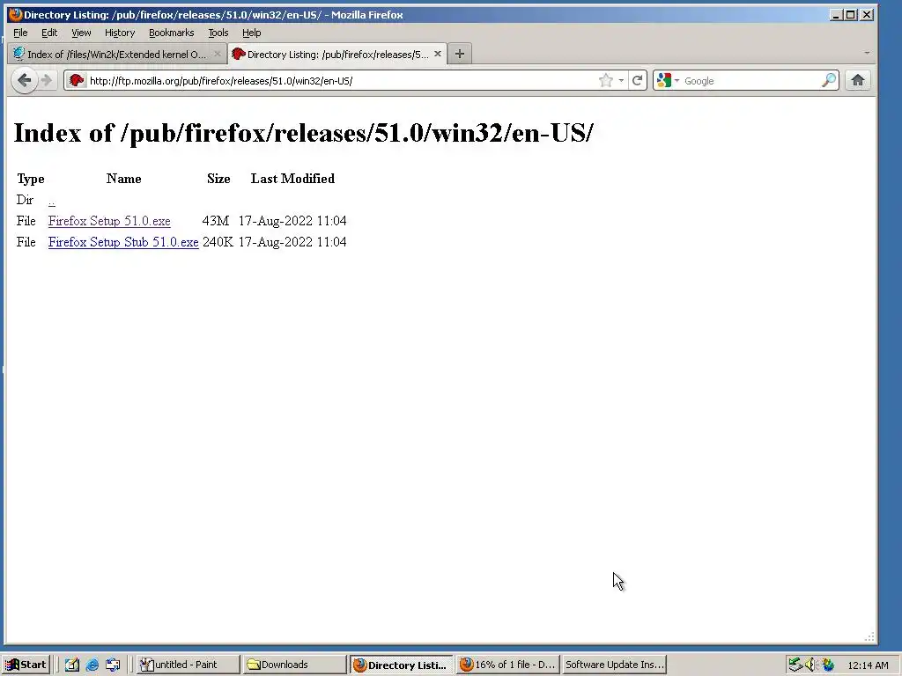
Task: Click the 'Name' column header
Action: coord(123,179)
